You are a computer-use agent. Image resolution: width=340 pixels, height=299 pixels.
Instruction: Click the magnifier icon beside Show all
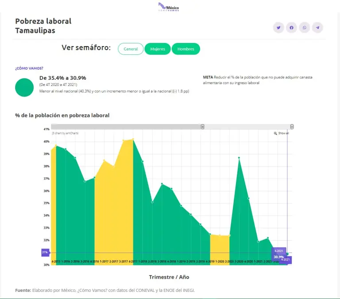[x=275, y=133]
